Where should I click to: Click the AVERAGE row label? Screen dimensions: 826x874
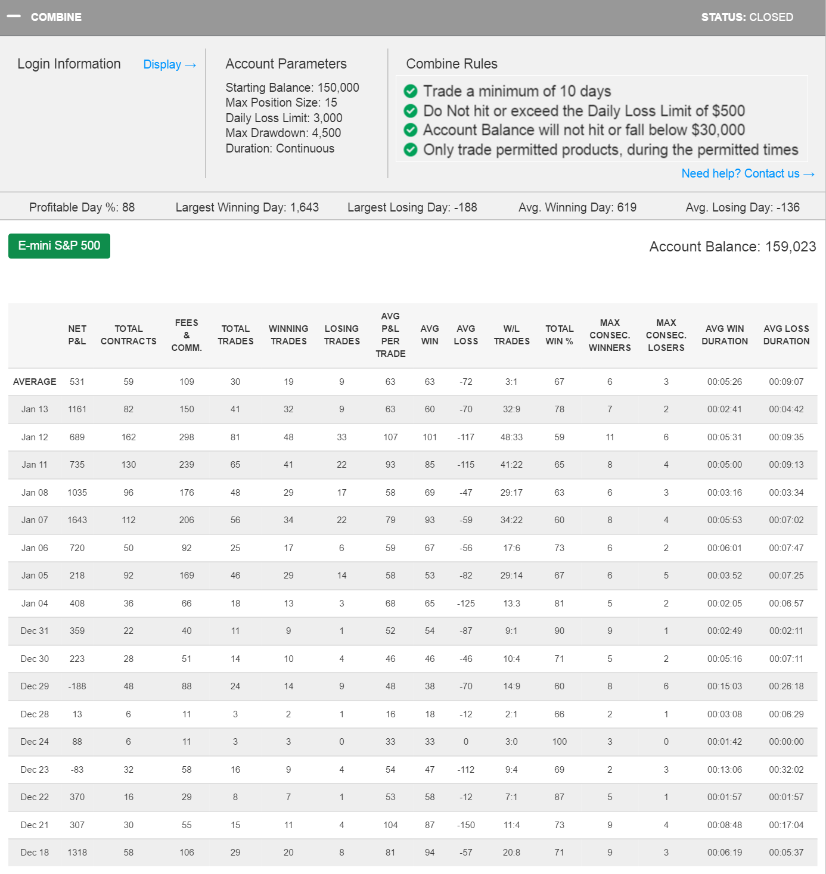[x=35, y=382]
